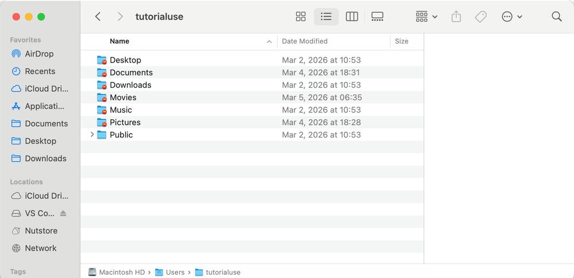574x278 pixels.
Task: Open Nutstore under Locations
Action: pos(41,230)
